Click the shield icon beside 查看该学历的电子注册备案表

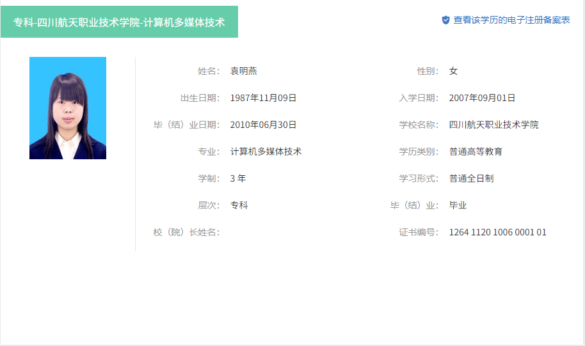[x=445, y=20]
